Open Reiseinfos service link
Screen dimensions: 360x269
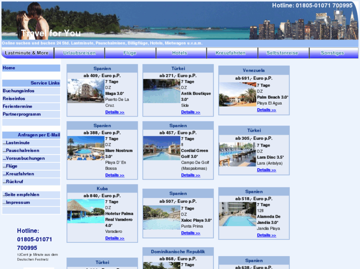pyautogui.click(x=31, y=99)
